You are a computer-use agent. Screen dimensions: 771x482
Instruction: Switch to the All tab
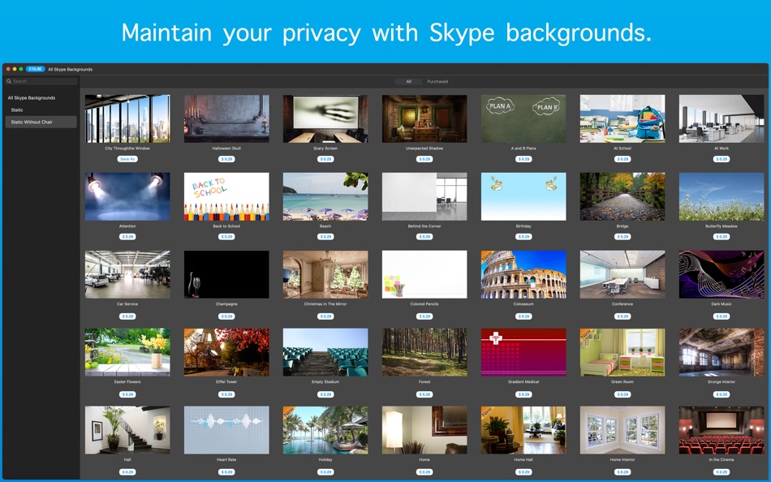(x=408, y=82)
